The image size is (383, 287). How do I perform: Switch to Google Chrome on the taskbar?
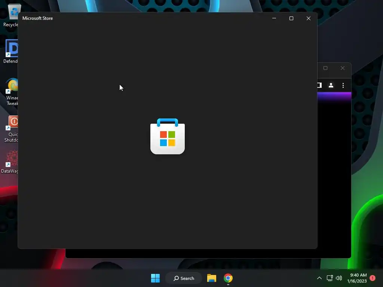228,278
